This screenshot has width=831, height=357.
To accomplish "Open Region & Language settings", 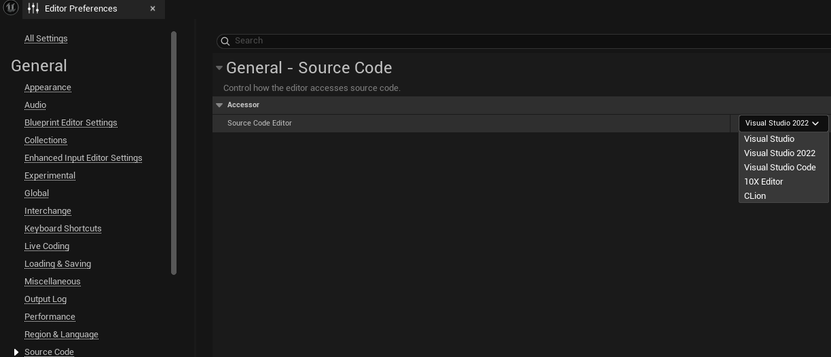I will coord(61,335).
